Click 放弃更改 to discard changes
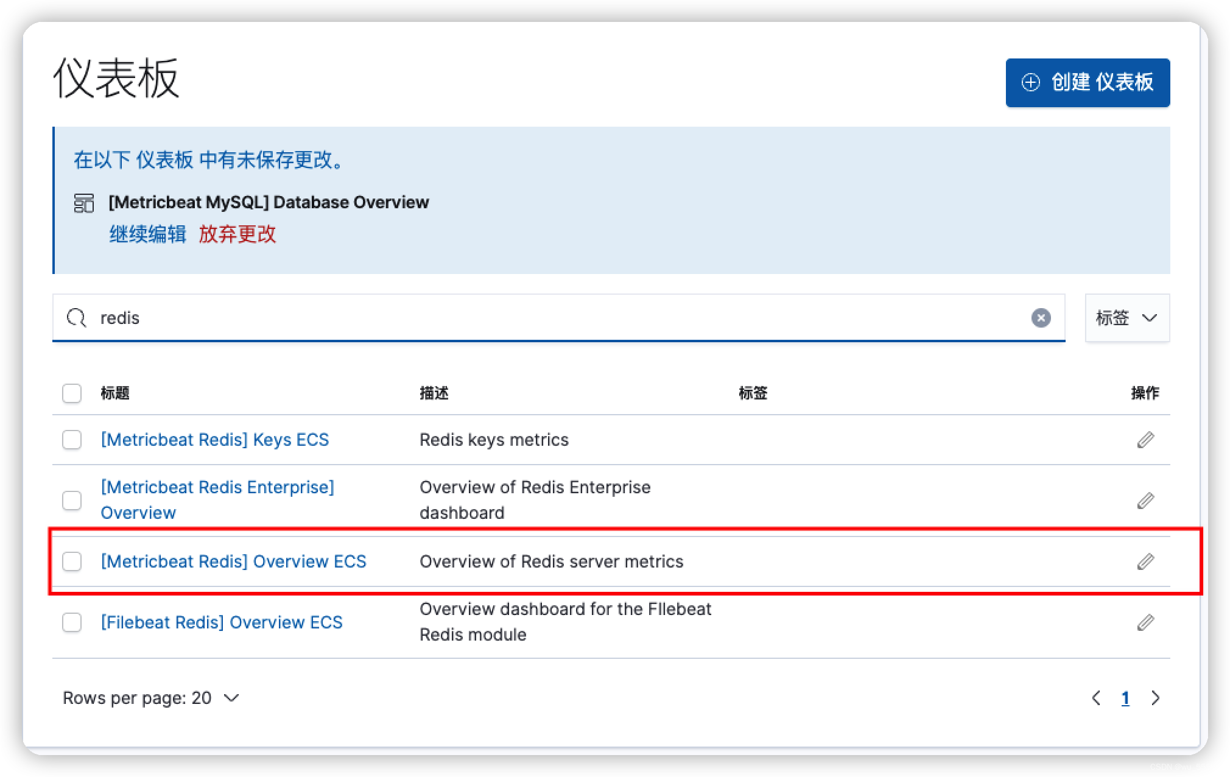1230x777 pixels. click(237, 234)
